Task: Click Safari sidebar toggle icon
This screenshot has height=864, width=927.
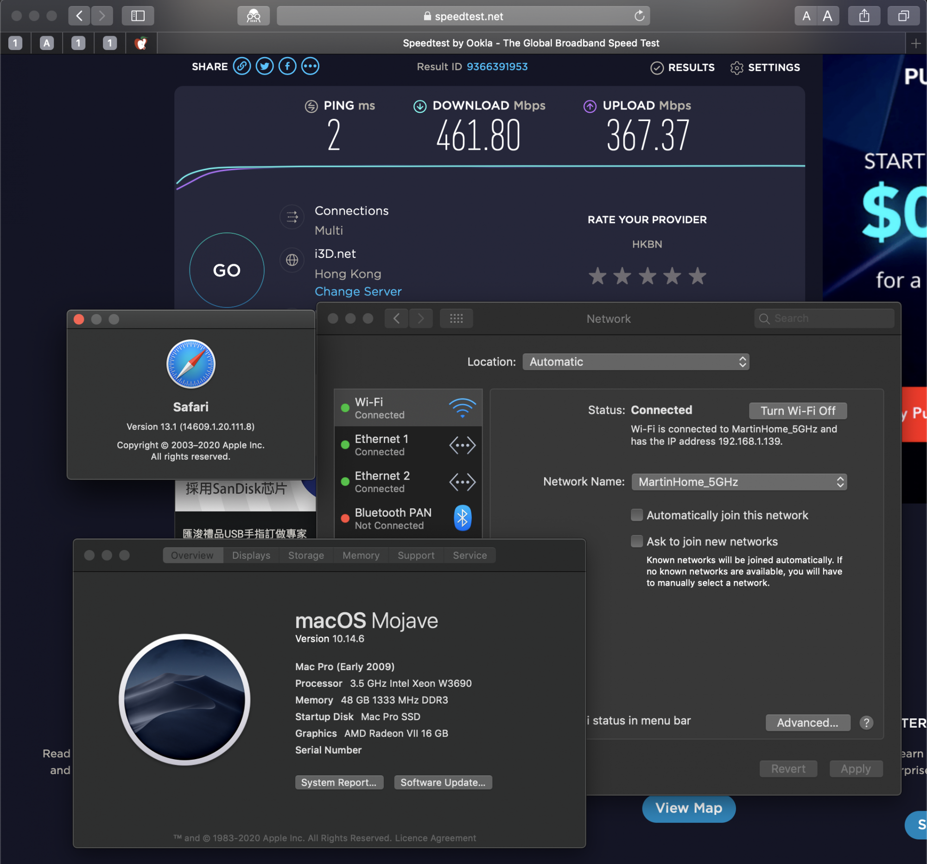Action: pos(138,16)
